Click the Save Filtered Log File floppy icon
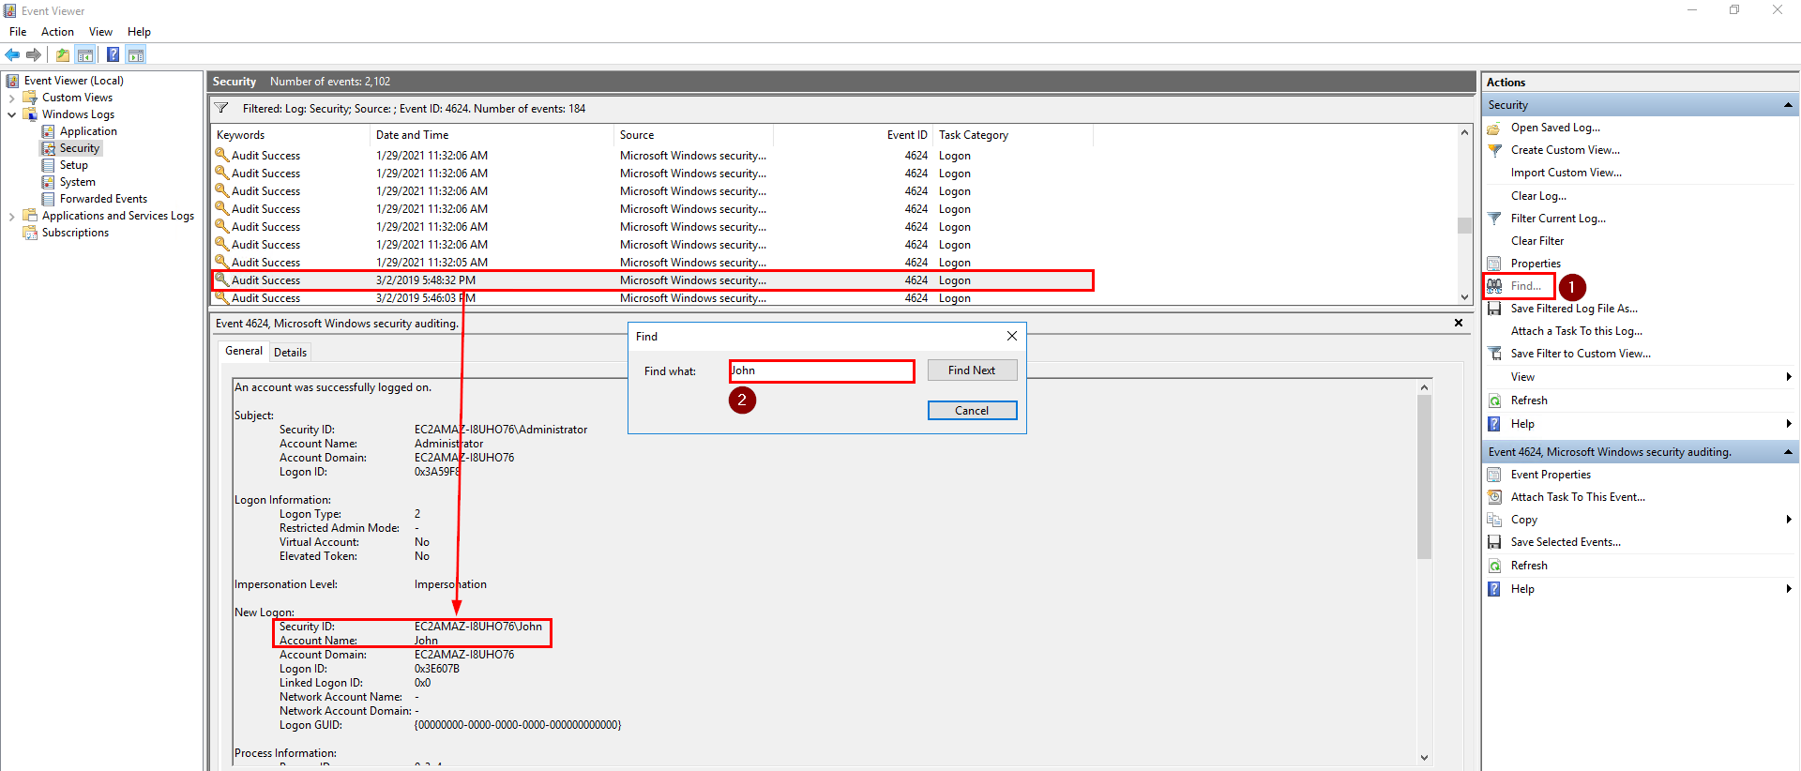The image size is (1801, 771). click(1494, 309)
